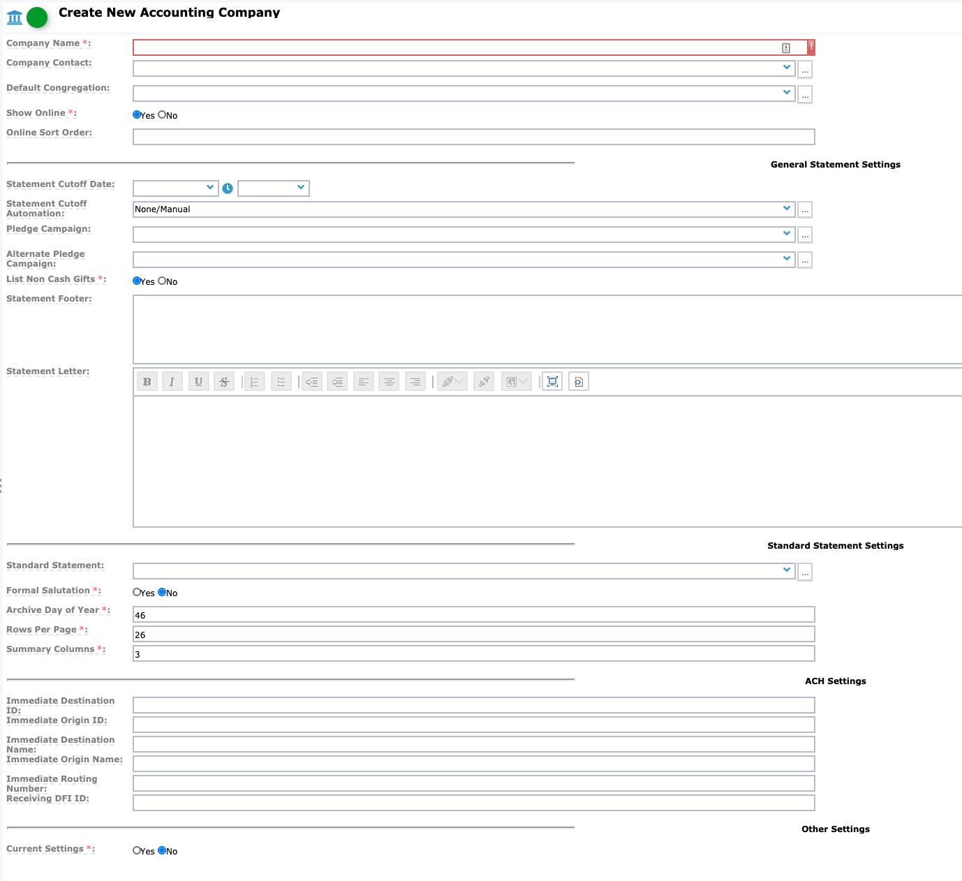Viewport: 962px width, 881px height.
Task: Toggle italic formatting in Statement Letter editor
Action: click(x=172, y=382)
